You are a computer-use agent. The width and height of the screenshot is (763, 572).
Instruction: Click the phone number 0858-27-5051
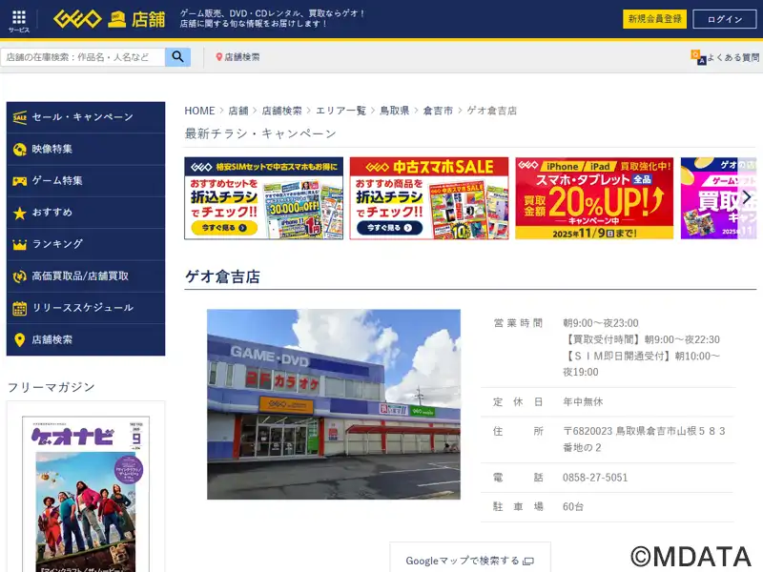[x=595, y=478]
